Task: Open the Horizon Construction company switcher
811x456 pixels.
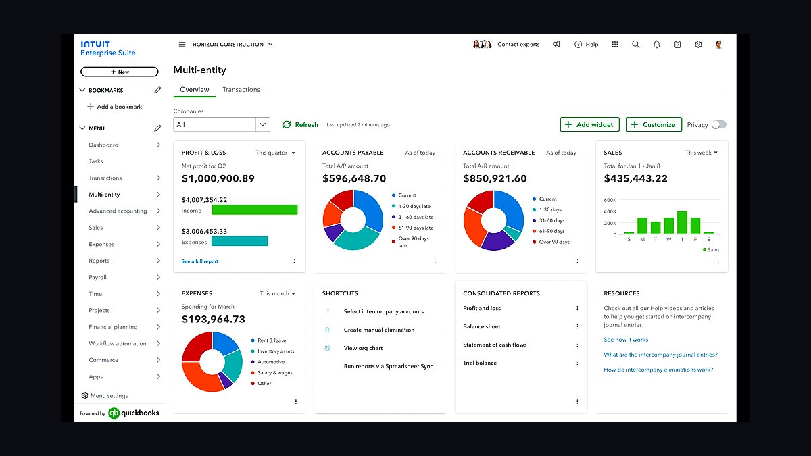Action: pos(232,45)
